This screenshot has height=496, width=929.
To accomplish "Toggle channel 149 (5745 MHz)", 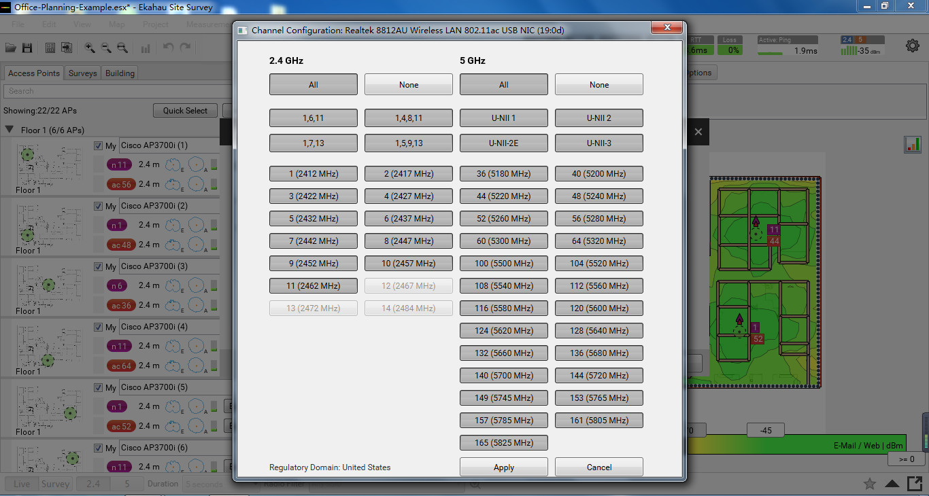I will [504, 398].
